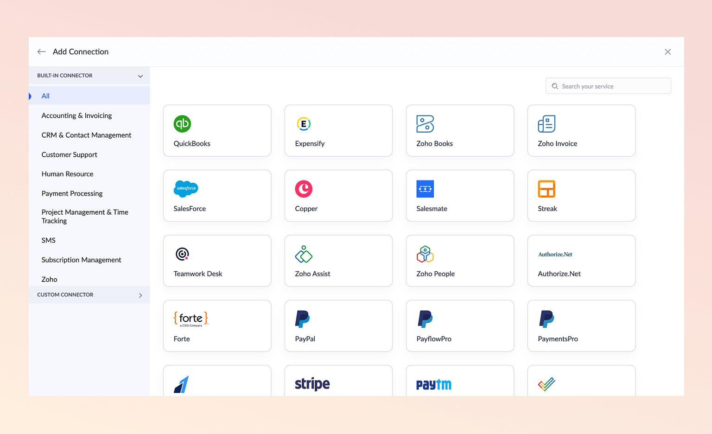Select the Zoho category in sidebar
Image resolution: width=712 pixels, height=434 pixels.
tap(49, 279)
